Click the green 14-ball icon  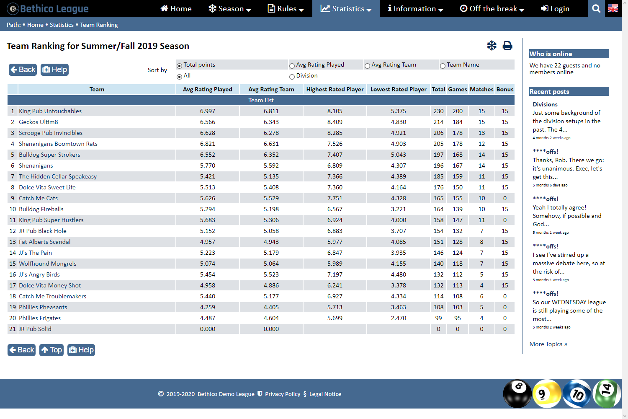click(607, 393)
